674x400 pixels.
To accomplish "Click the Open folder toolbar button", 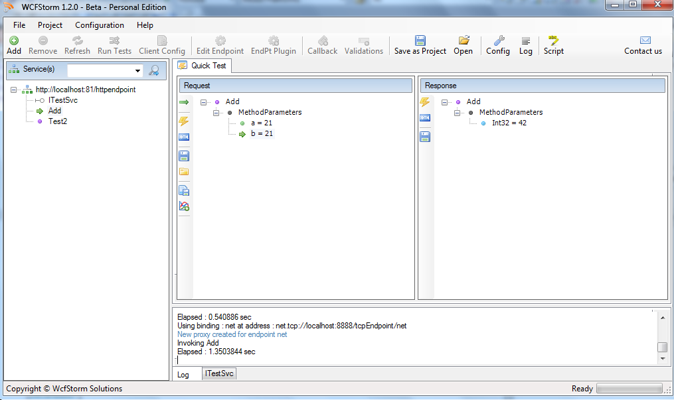I will 463,45.
